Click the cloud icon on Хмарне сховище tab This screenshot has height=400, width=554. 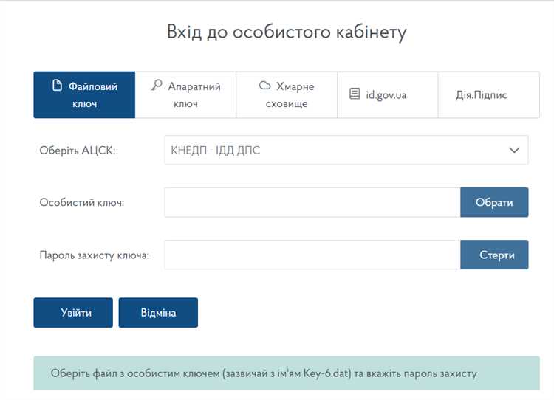click(x=264, y=85)
